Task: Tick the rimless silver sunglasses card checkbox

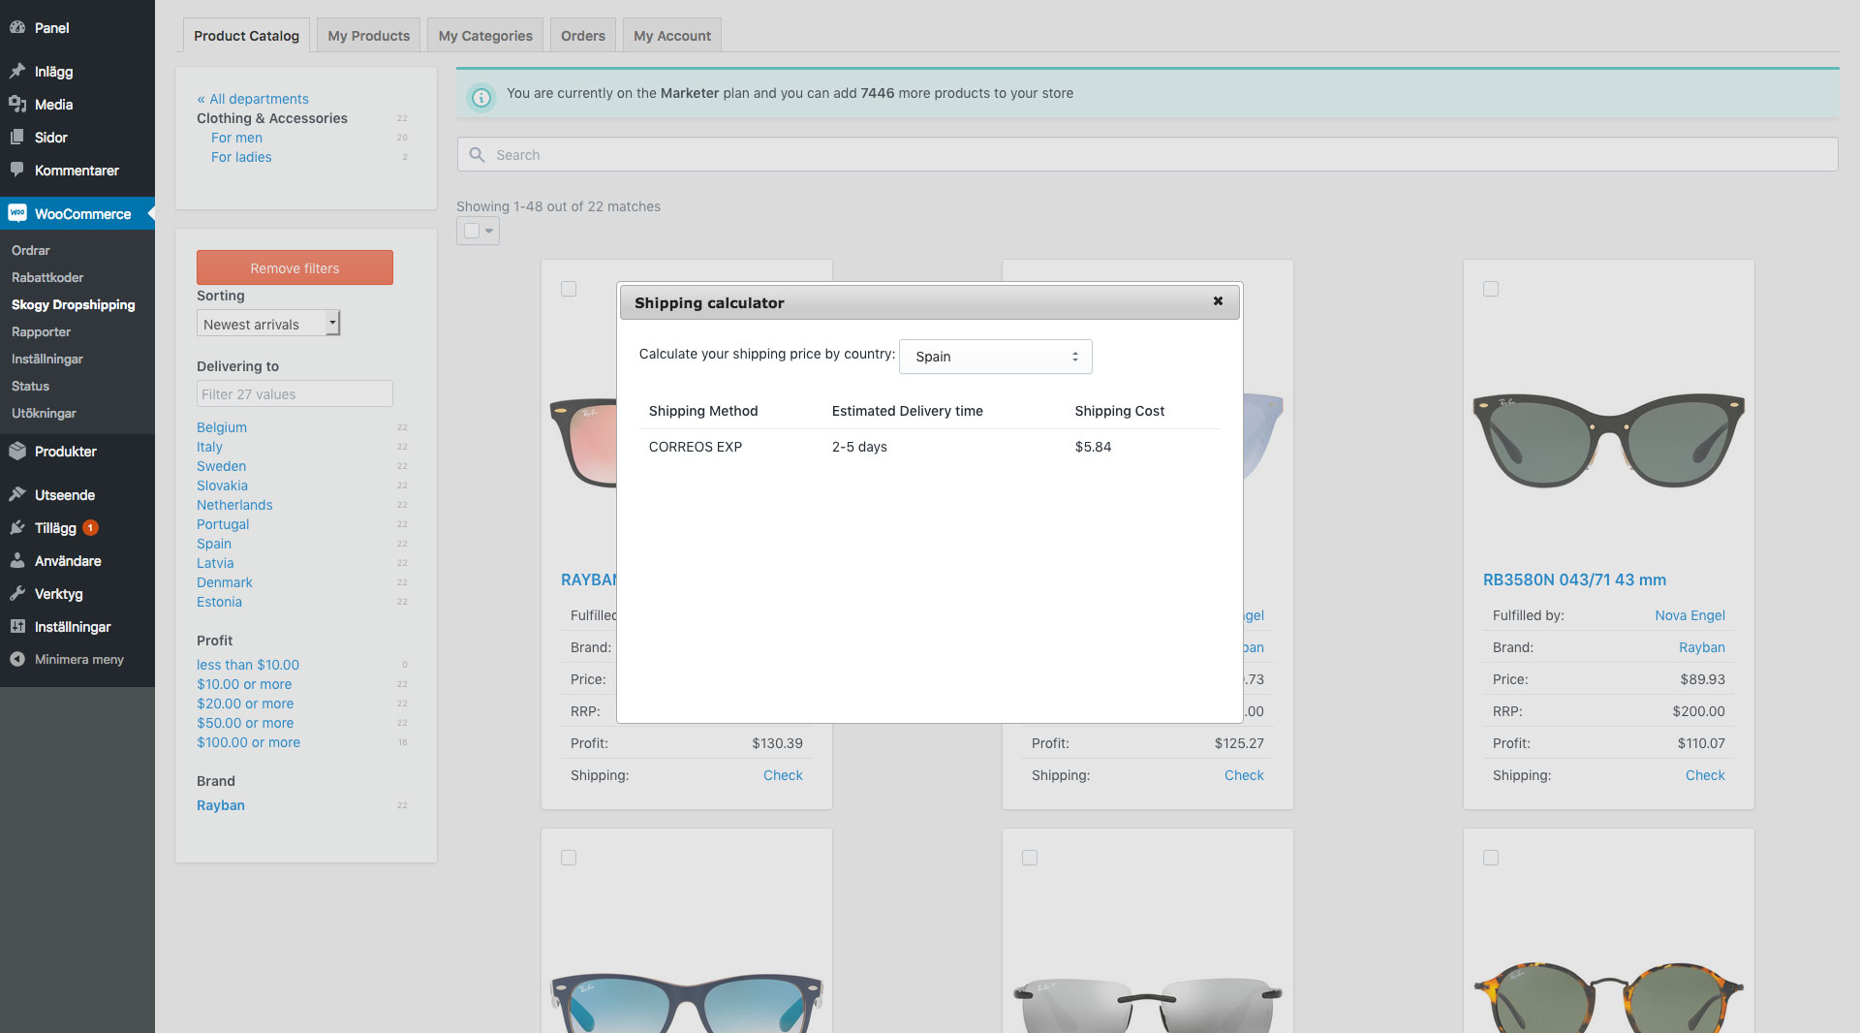Action: click(x=1030, y=858)
